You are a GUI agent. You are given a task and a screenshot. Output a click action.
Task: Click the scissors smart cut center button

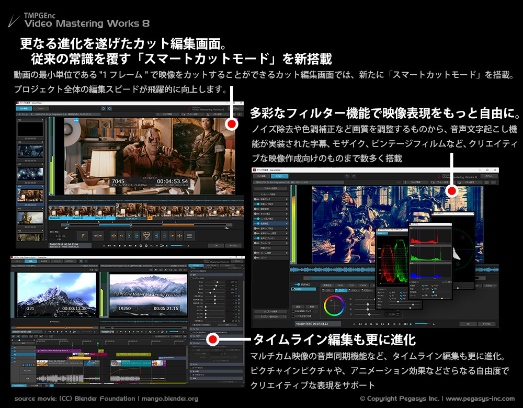point(146,236)
